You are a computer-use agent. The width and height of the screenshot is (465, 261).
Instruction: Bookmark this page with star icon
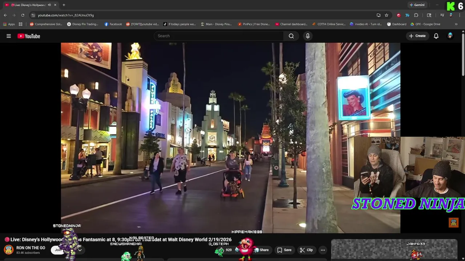click(x=387, y=15)
